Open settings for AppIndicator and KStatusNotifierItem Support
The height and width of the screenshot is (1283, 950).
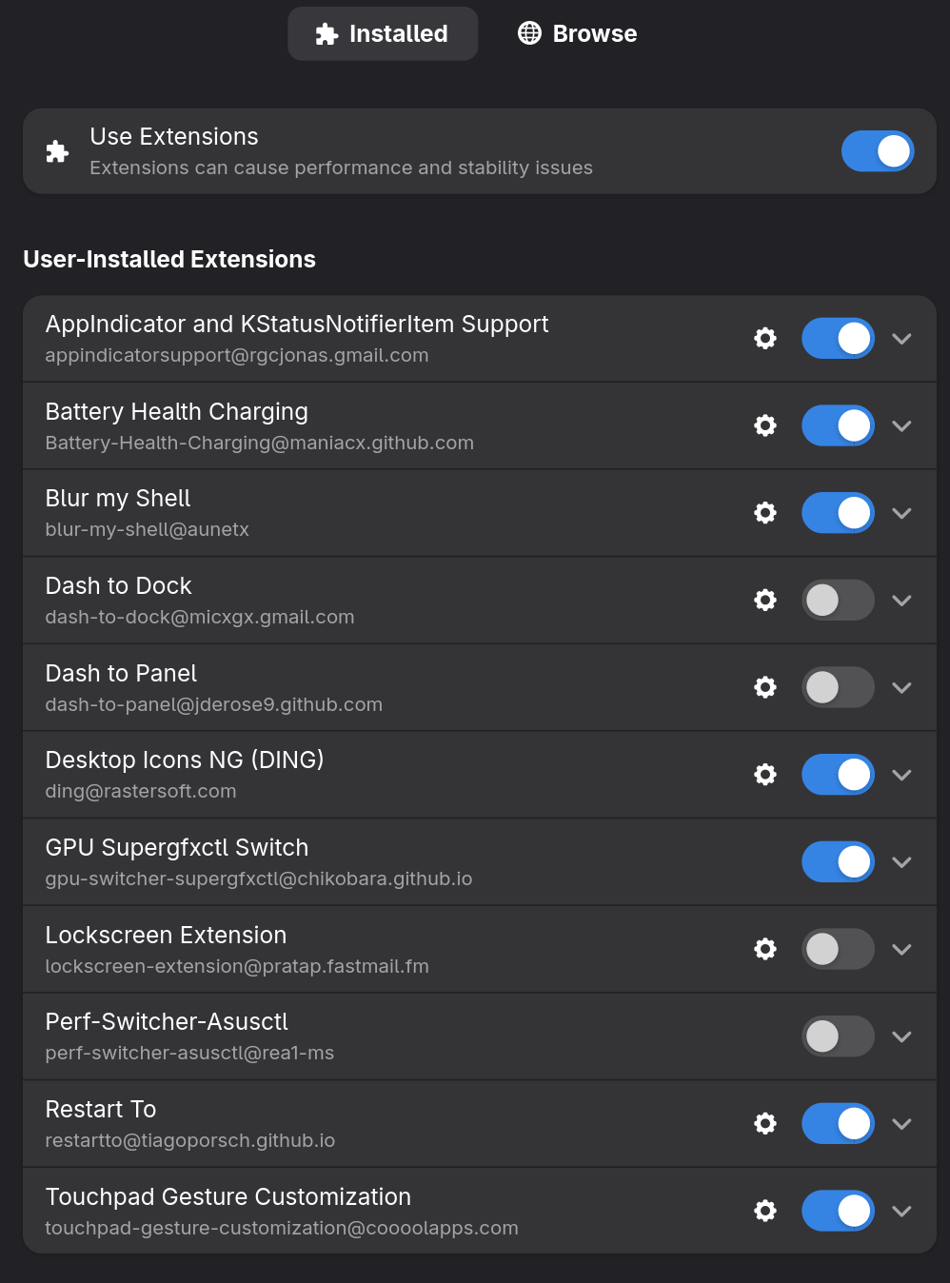[x=765, y=339]
